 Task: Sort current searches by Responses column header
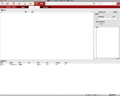point(91,63)
